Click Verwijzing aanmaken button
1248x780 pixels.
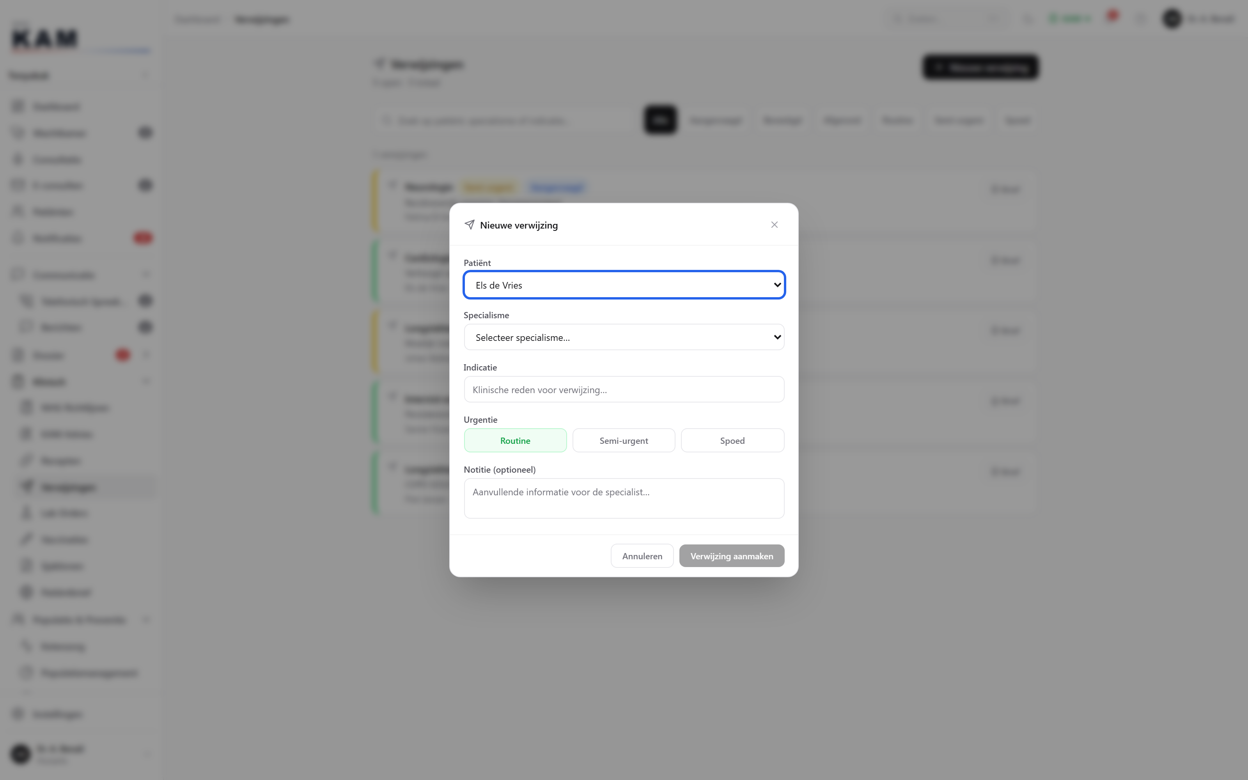(x=732, y=556)
